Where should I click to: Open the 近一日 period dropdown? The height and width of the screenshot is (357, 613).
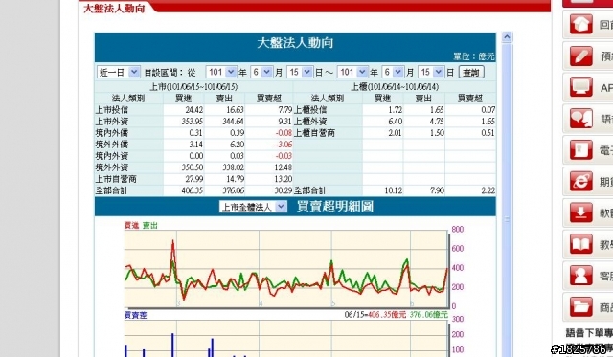point(119,72)
